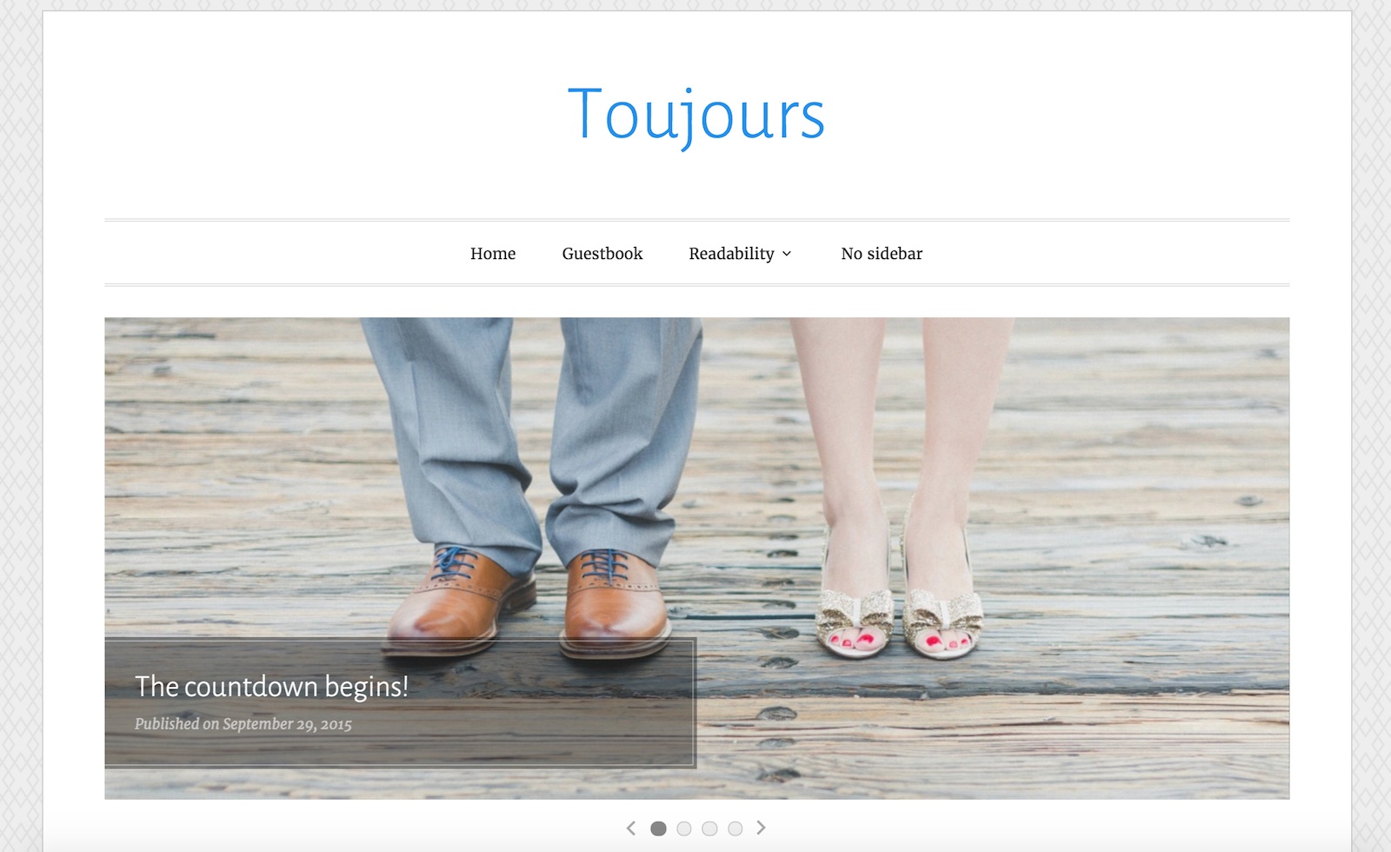The width and height of the screenshot is (1391, 852).
Task: Advance to next slide with right arrow
Action: 761,829
